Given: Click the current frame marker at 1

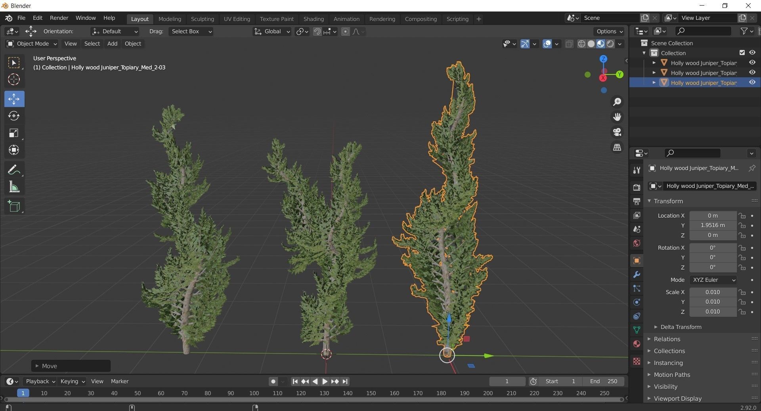Looking at the screenshot, I should 23,393.
